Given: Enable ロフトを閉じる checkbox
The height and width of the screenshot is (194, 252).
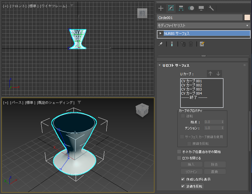Looking at the screenshot, I should coord(179,158).
